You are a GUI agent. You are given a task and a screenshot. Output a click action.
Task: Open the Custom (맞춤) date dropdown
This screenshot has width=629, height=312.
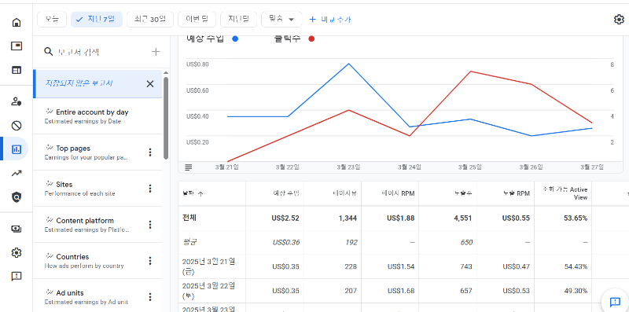281,19
